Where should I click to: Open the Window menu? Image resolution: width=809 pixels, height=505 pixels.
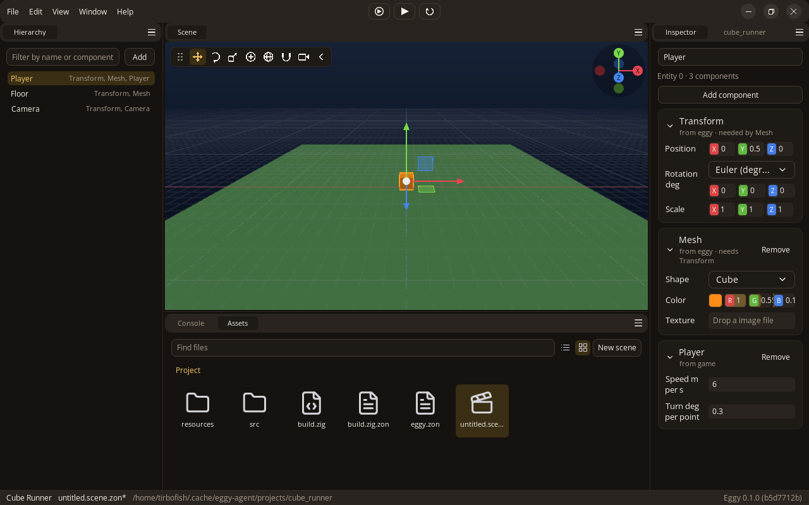coord(93,11)
